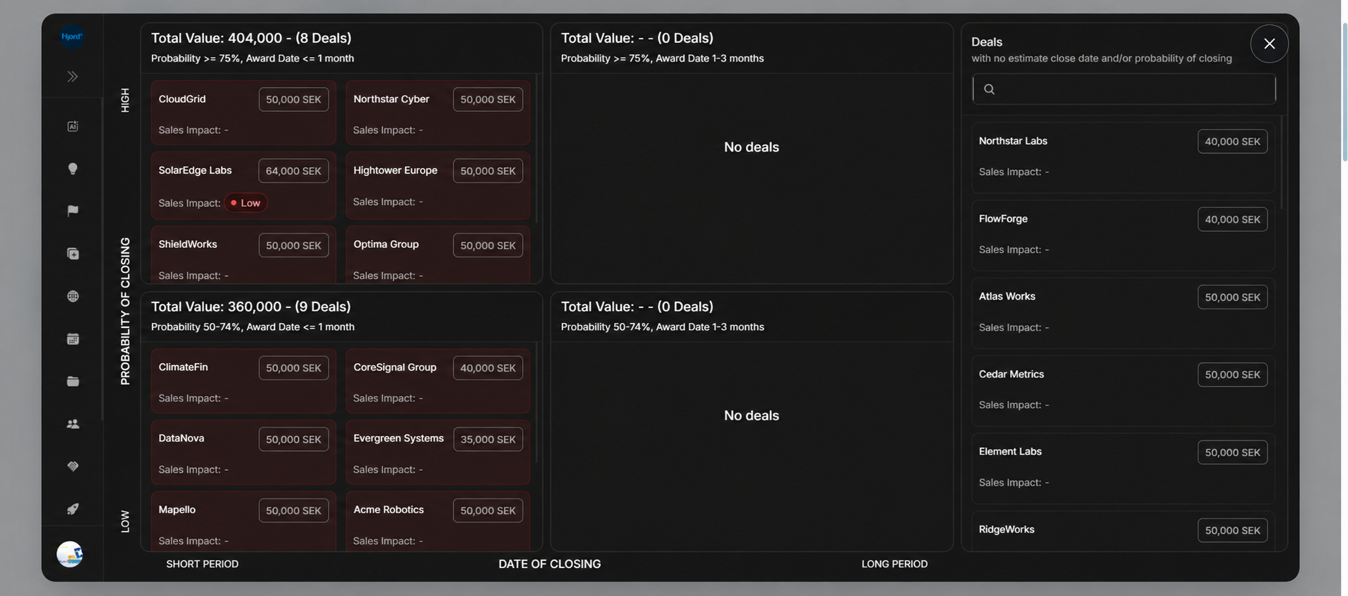Screen dimensions: 1348x596
Task: Open the CloudGrid deal card
Action: coord(244,113)
